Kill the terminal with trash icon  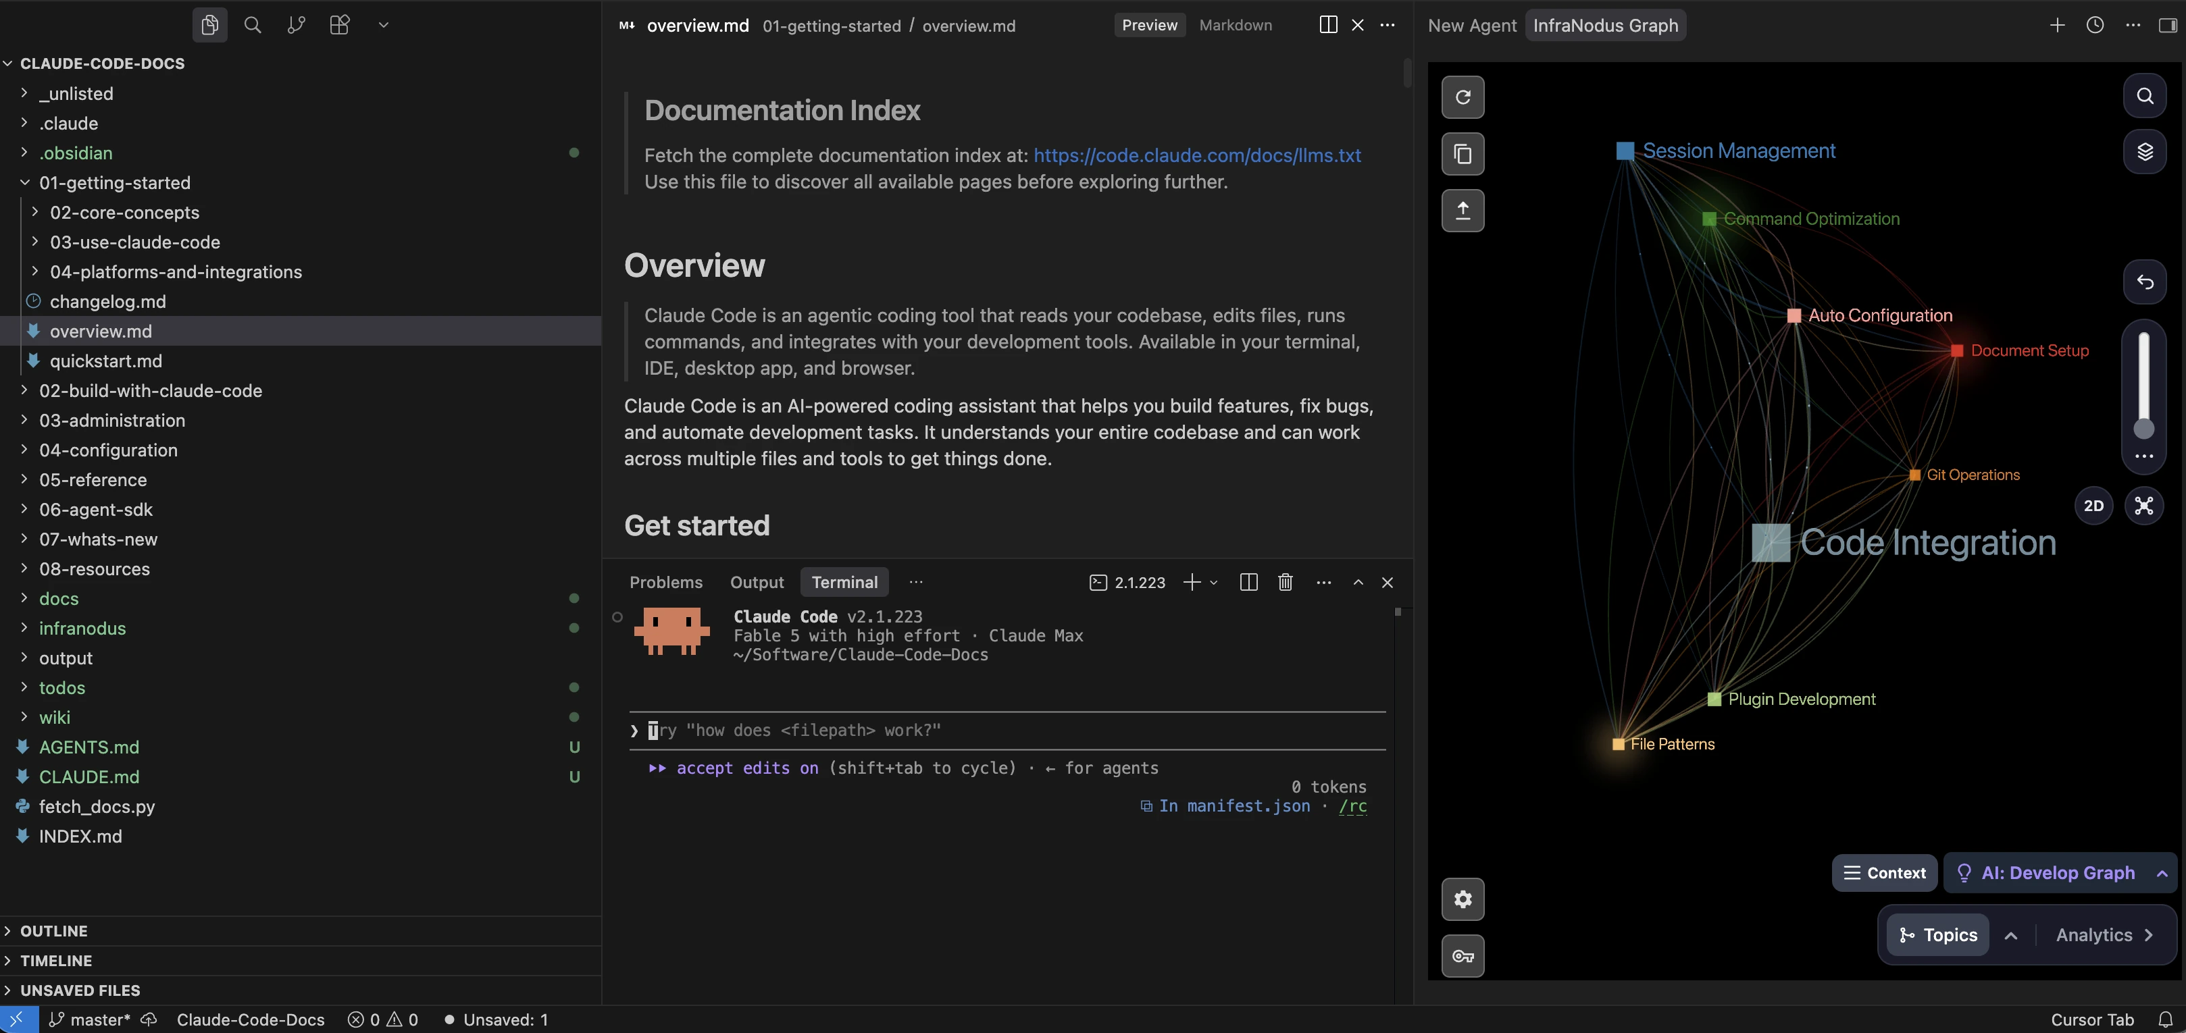tap(1286, 582)
